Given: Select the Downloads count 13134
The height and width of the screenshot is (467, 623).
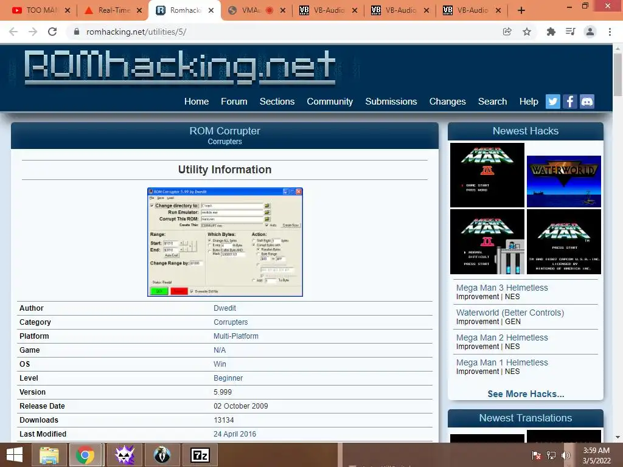Looking at the screenshot, I should [x=224, y=420].
